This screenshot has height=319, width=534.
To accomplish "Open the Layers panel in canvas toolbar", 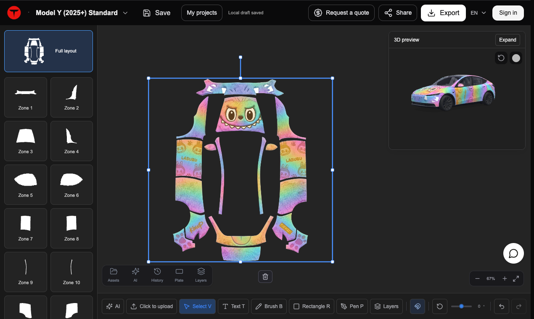I will (x=201, y=275).
